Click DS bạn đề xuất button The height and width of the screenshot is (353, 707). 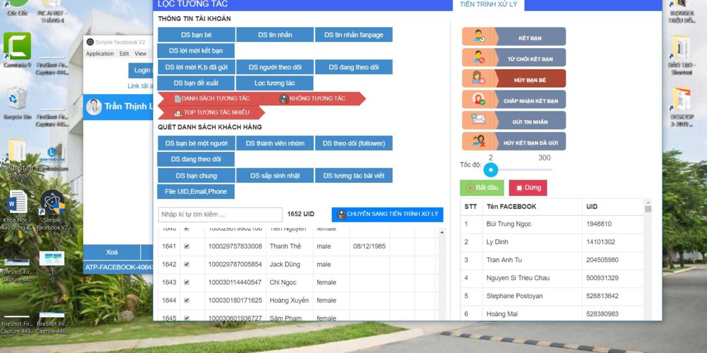coord(196,83)
